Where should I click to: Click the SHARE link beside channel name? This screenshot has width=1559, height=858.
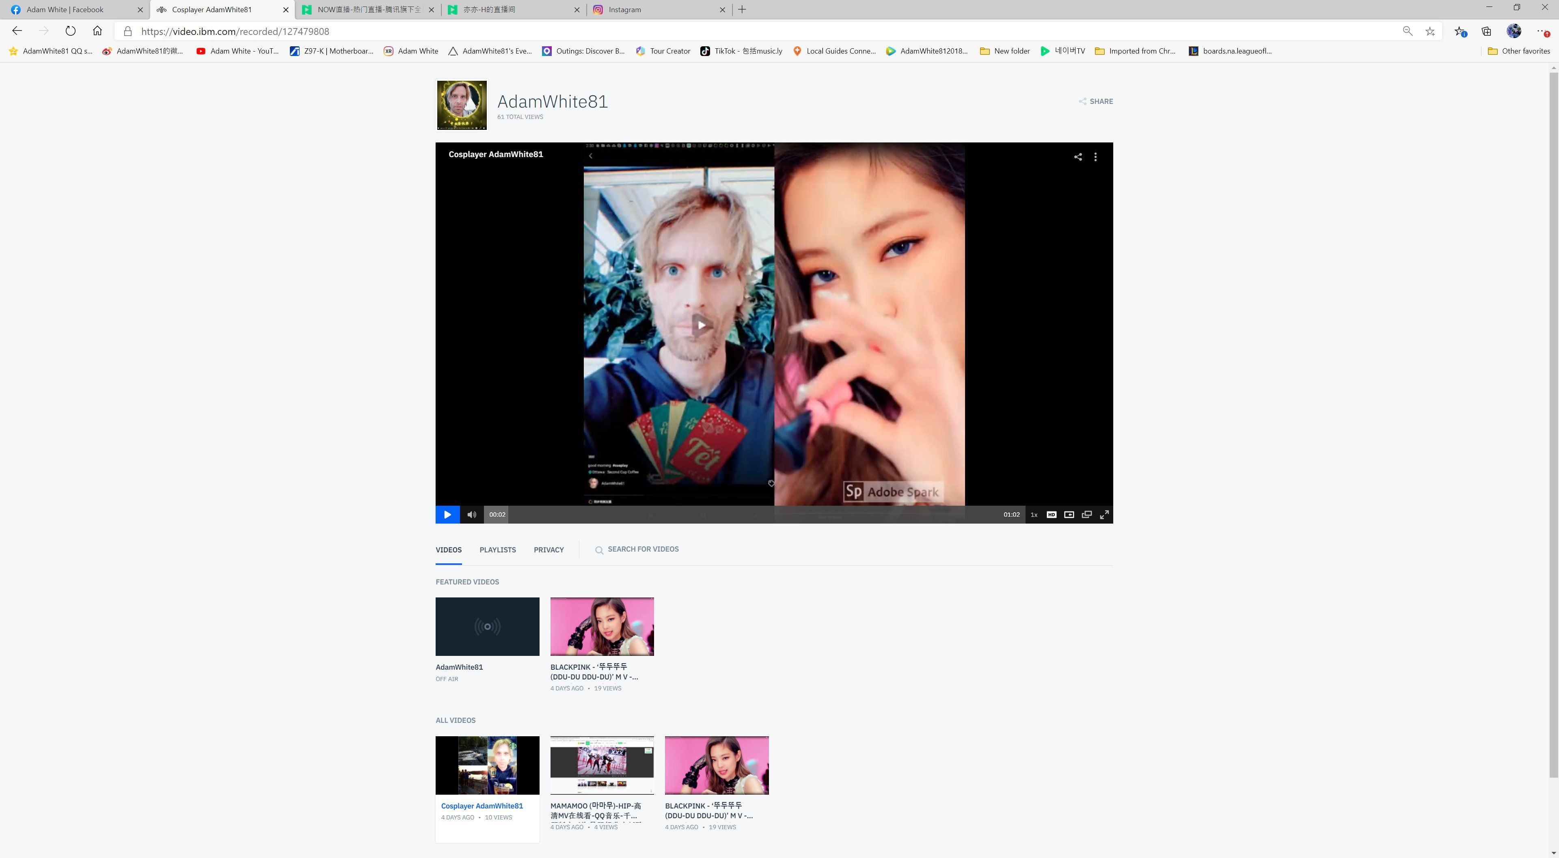tap(1096, 101)
